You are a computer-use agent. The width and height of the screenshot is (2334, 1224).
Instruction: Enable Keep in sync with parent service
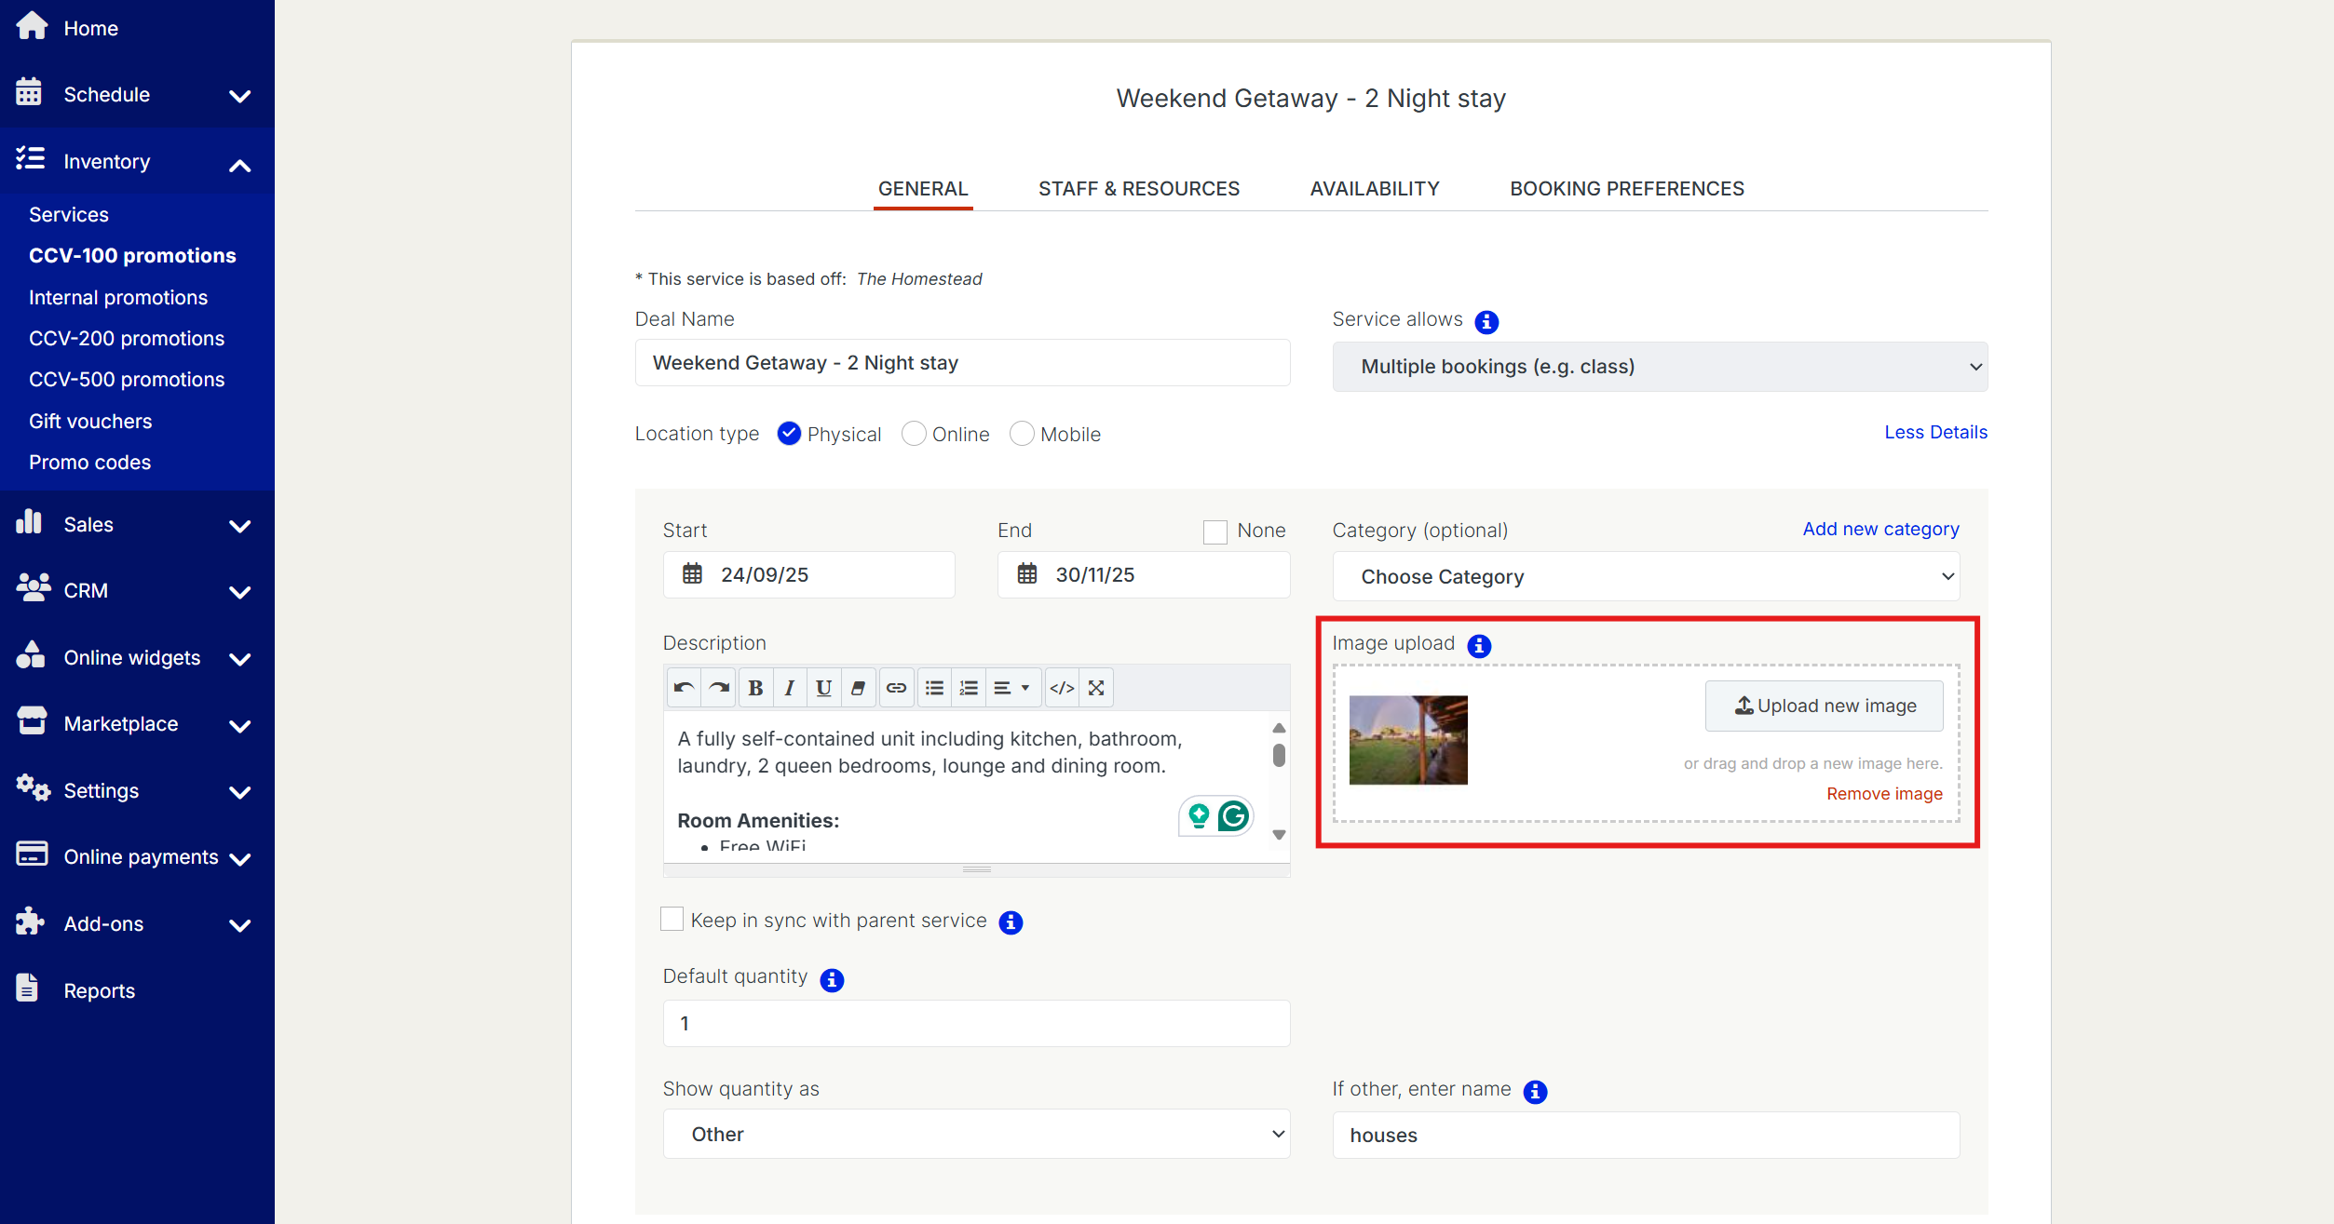coord(672,920)
